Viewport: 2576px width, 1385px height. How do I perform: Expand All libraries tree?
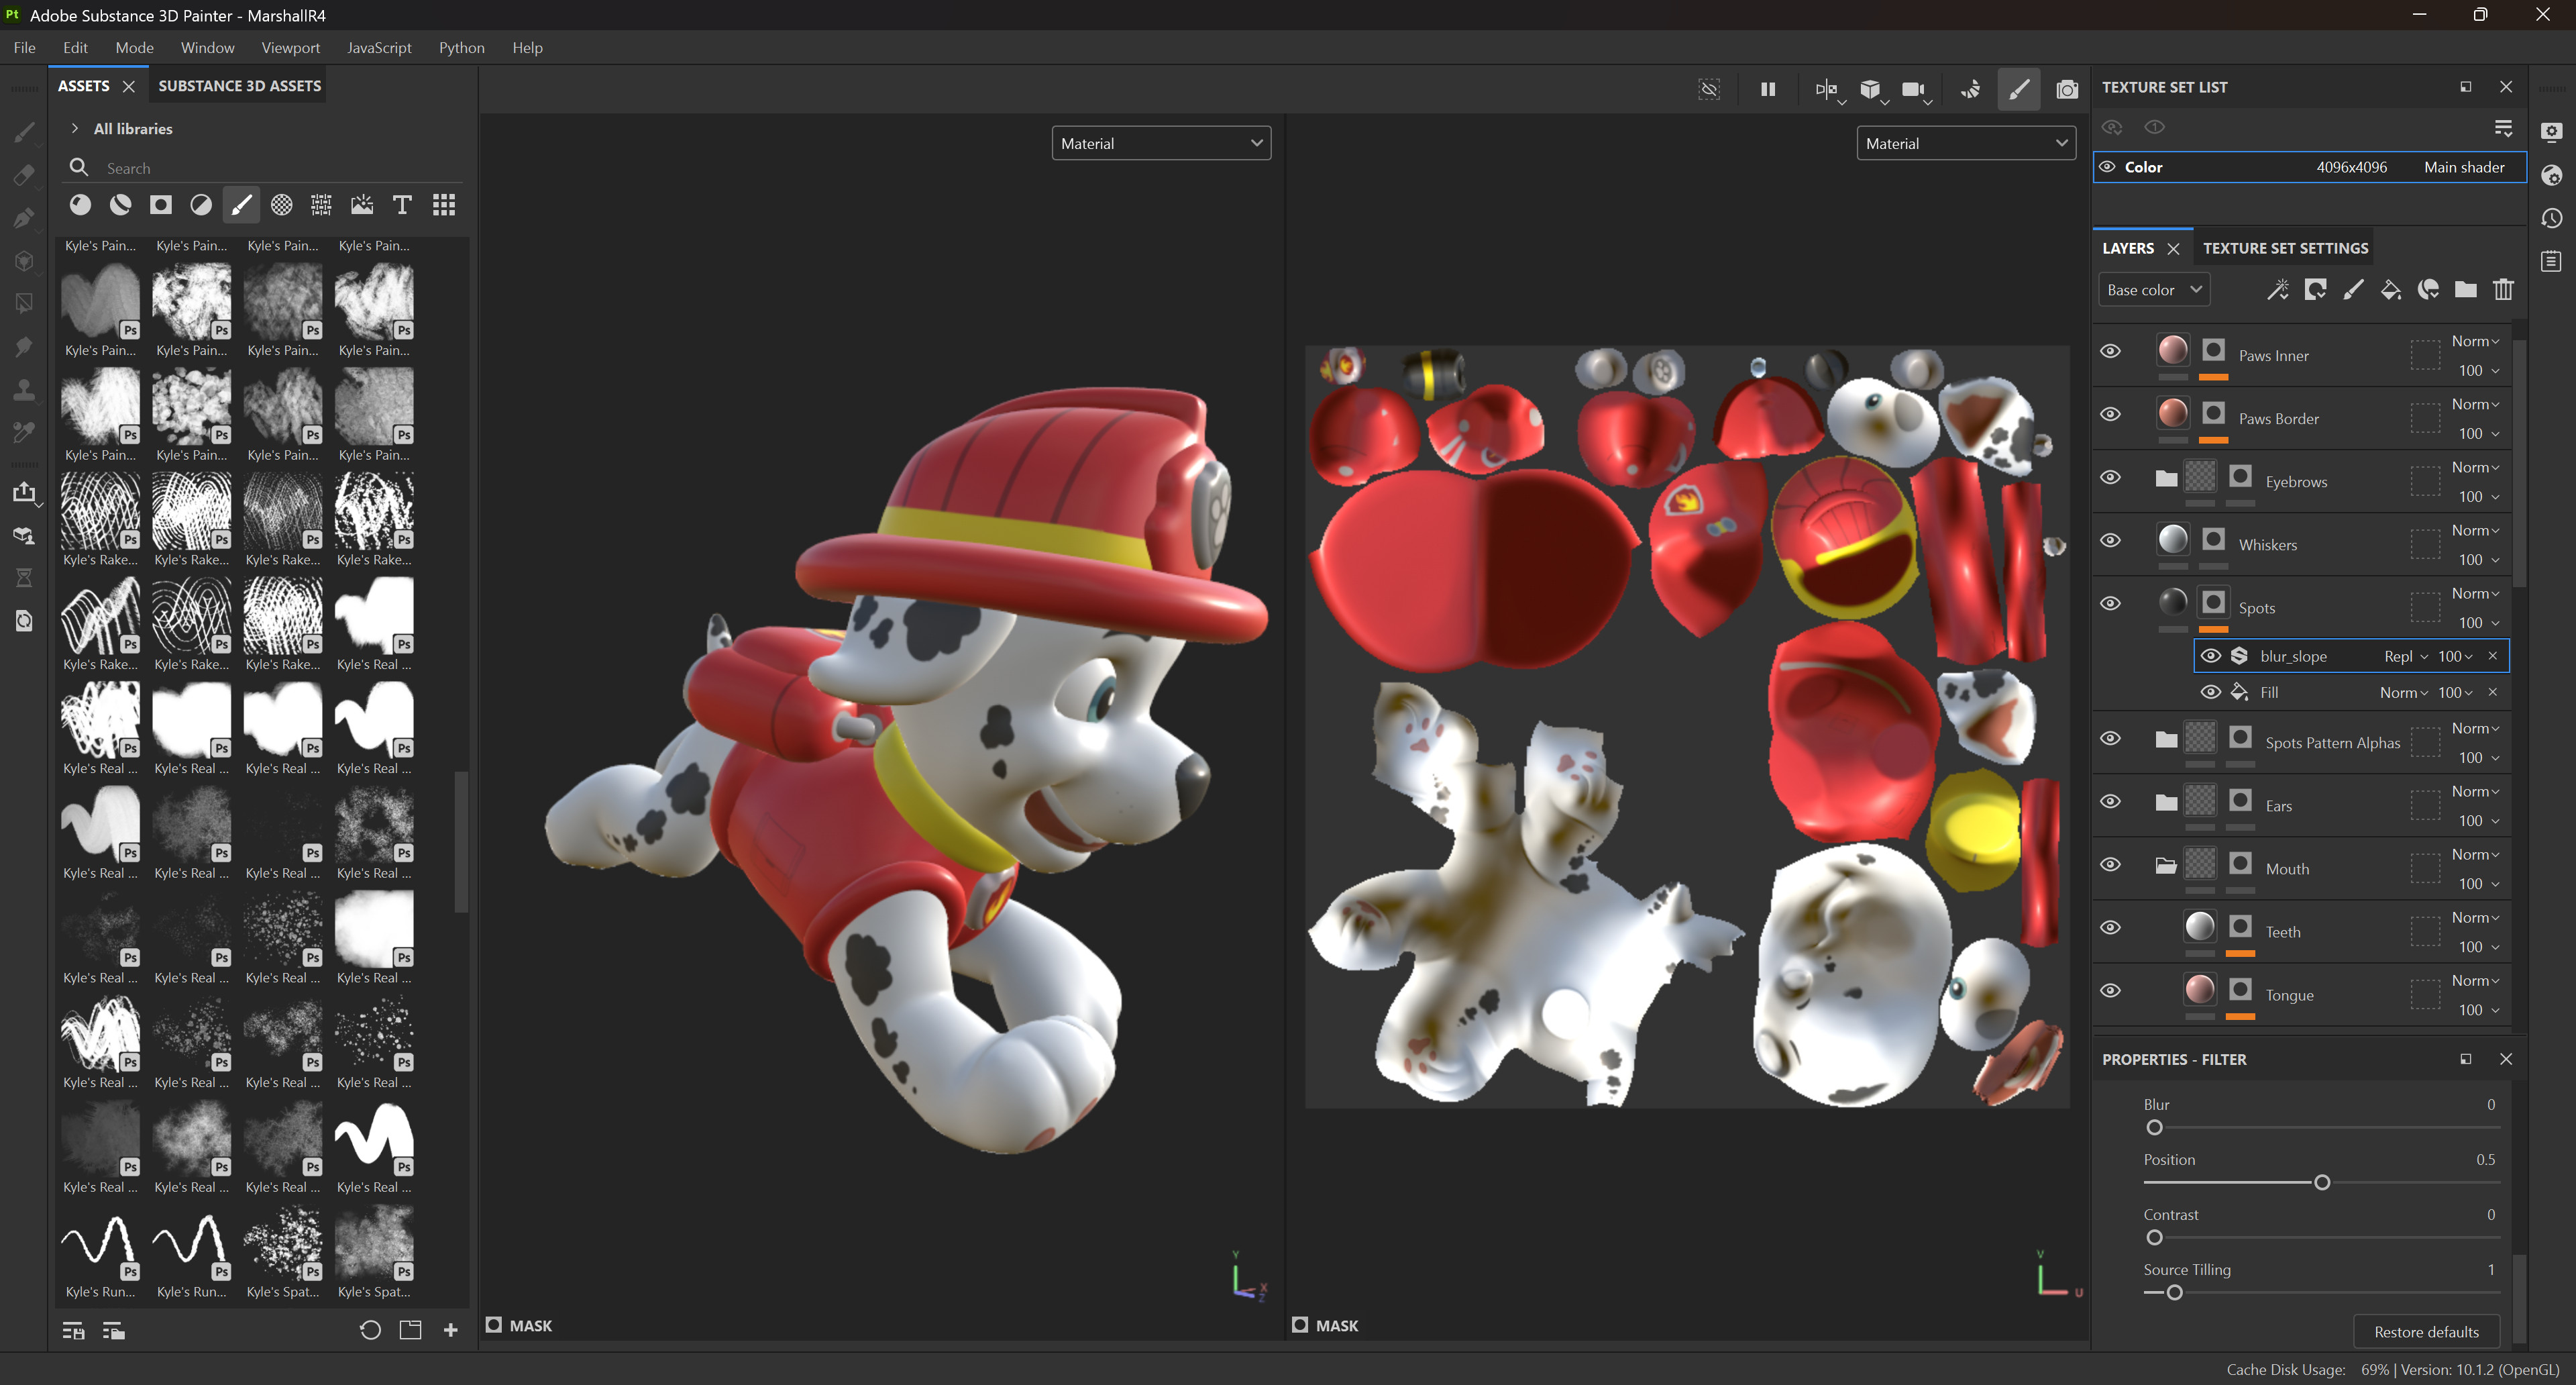(74, 128)
